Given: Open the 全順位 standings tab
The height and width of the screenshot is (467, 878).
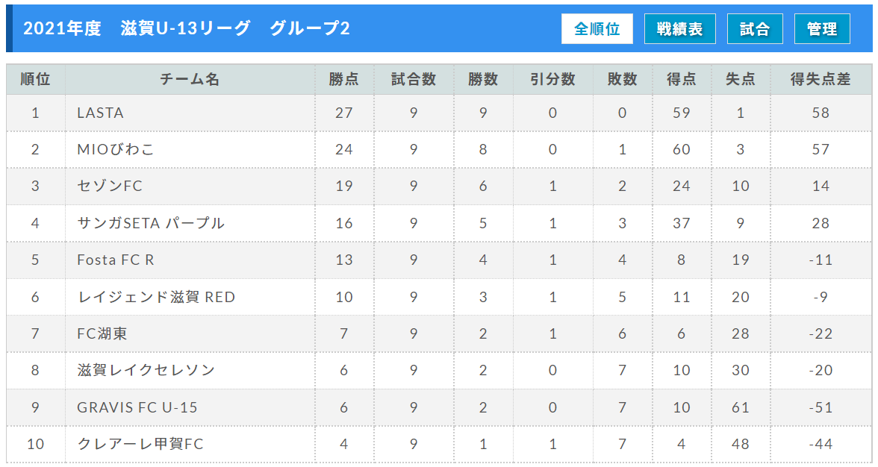Looking at the screenshot, I should (597, 28).
